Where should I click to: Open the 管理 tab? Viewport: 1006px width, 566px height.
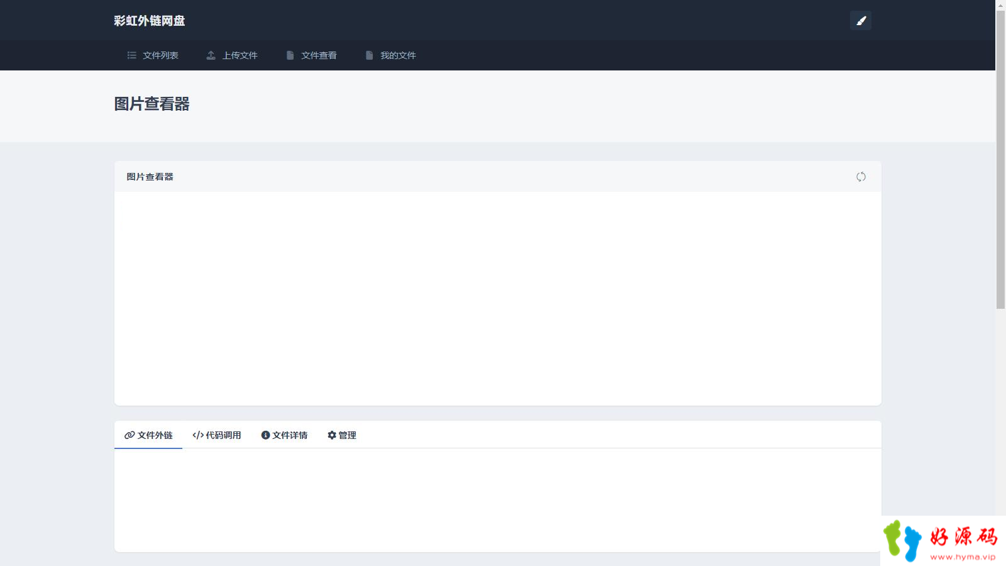[x=341, y=435]
